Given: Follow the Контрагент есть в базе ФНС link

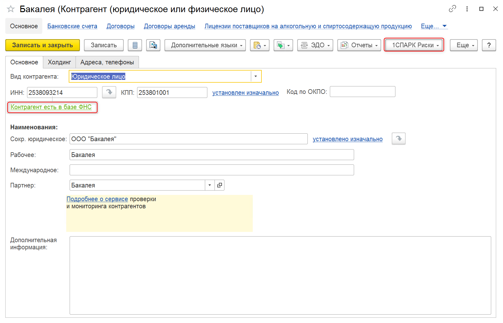Looking at the screenshot, I should pyautogui.click(x=51, y=107).
